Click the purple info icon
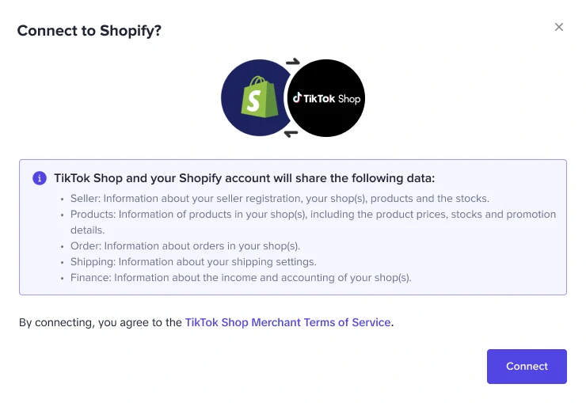This screenshot has width=586, height=403. [x=40, y=178]
